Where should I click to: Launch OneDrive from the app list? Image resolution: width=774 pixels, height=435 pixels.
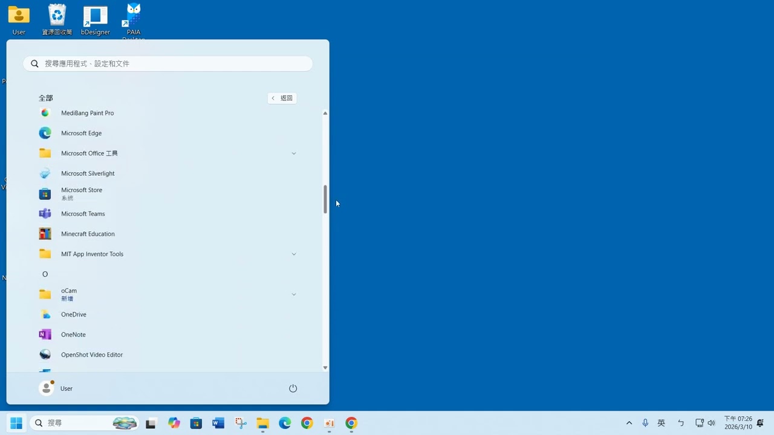[x=167, y=314]
